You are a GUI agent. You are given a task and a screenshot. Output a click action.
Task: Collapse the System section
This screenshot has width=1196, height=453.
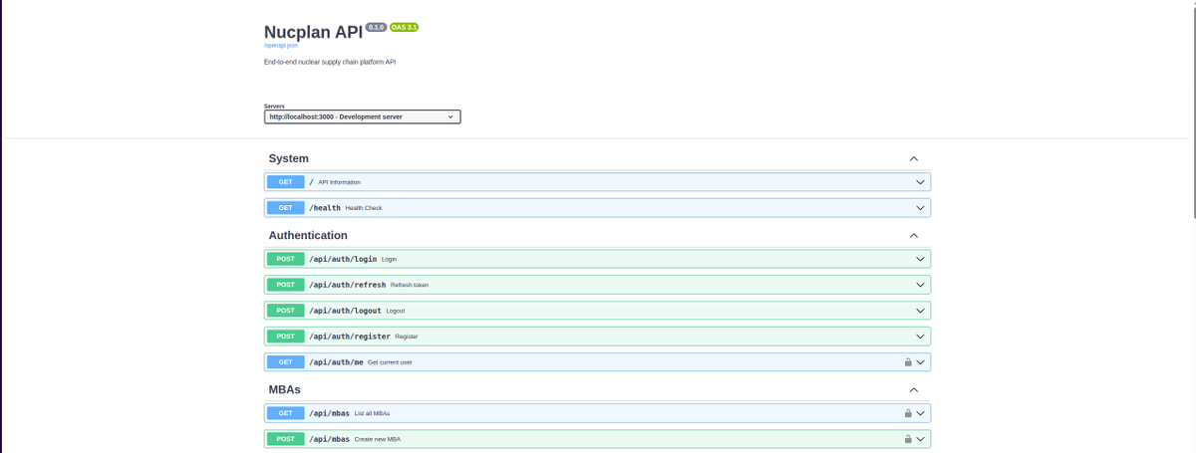[914, 159]
